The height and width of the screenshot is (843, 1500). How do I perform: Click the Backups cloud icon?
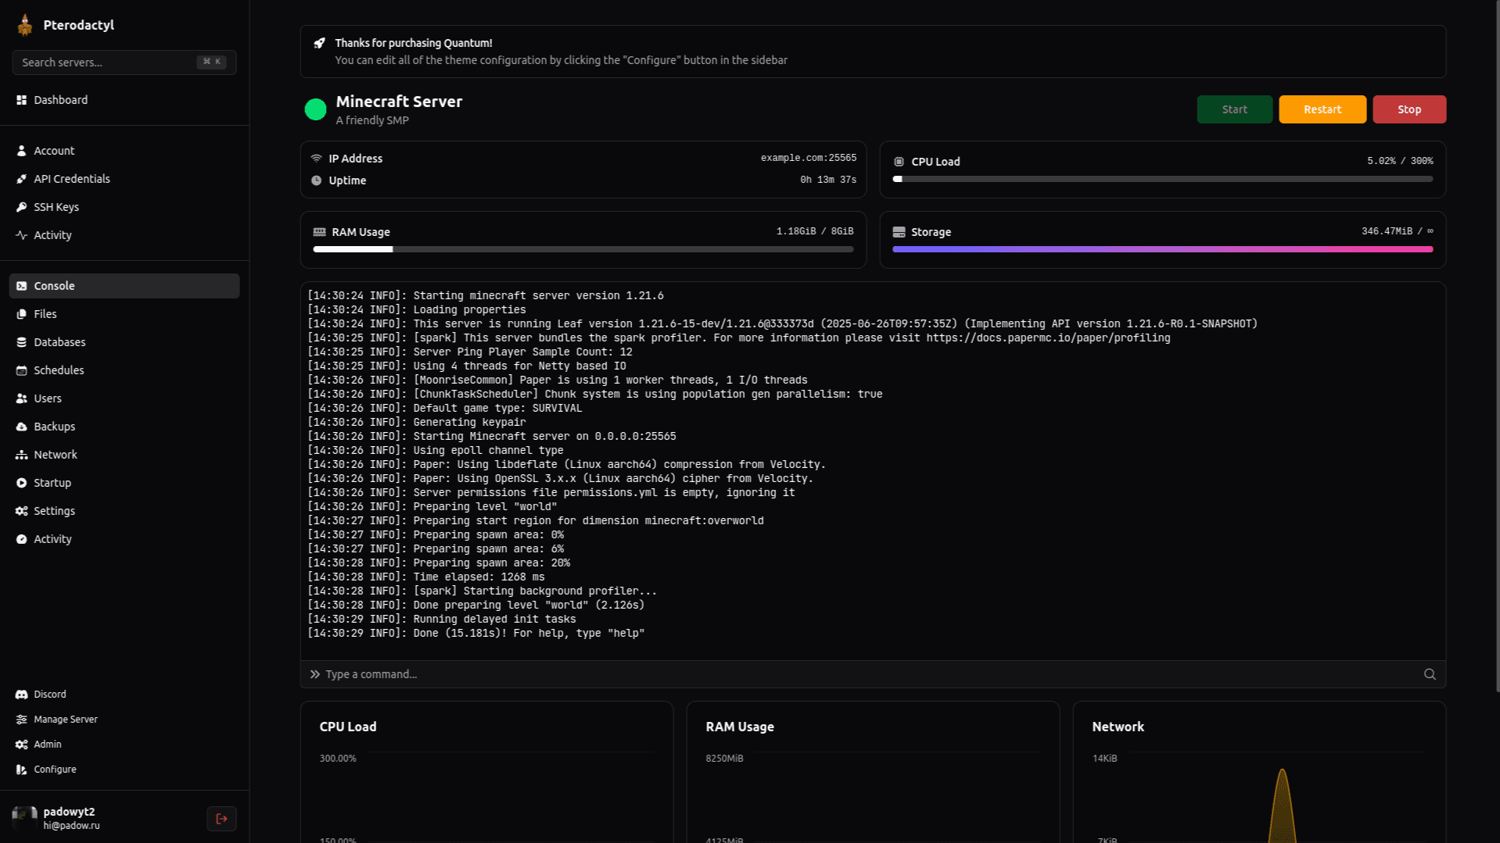[x=21, y=427]
